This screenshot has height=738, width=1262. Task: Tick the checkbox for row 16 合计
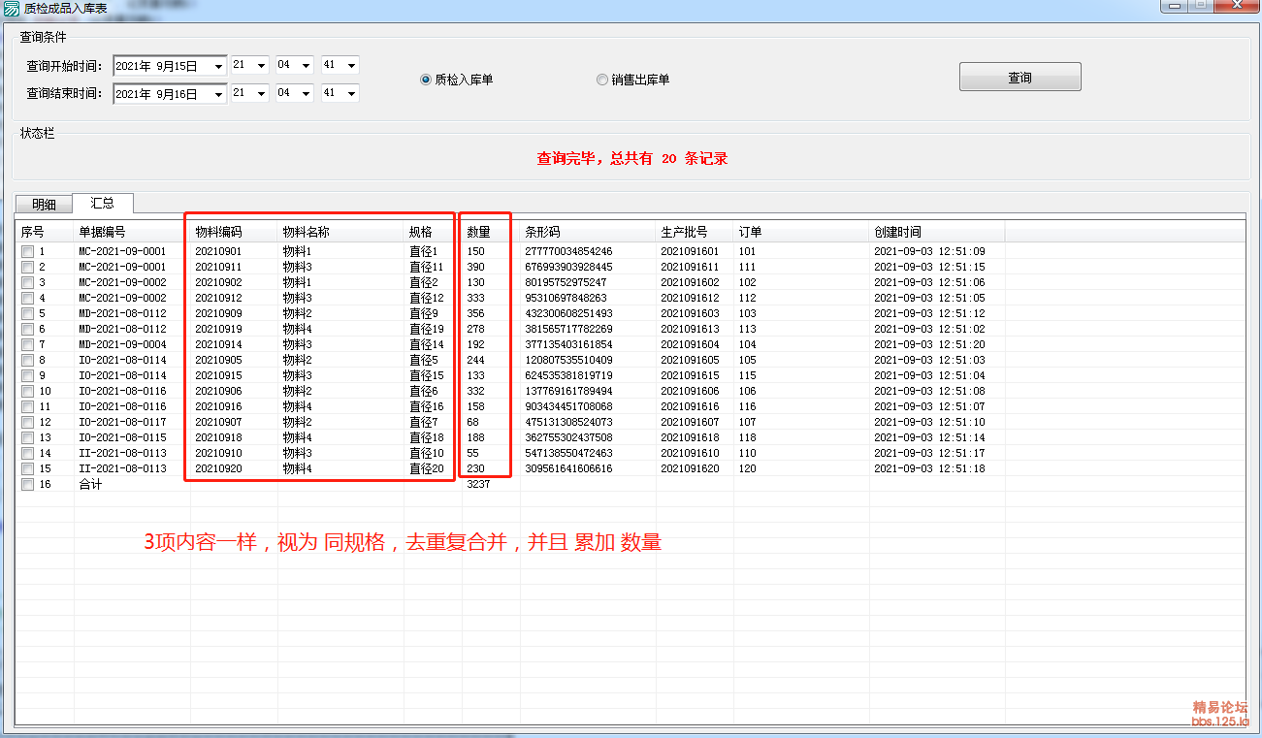pyautogui.click(x=28, y=485)
